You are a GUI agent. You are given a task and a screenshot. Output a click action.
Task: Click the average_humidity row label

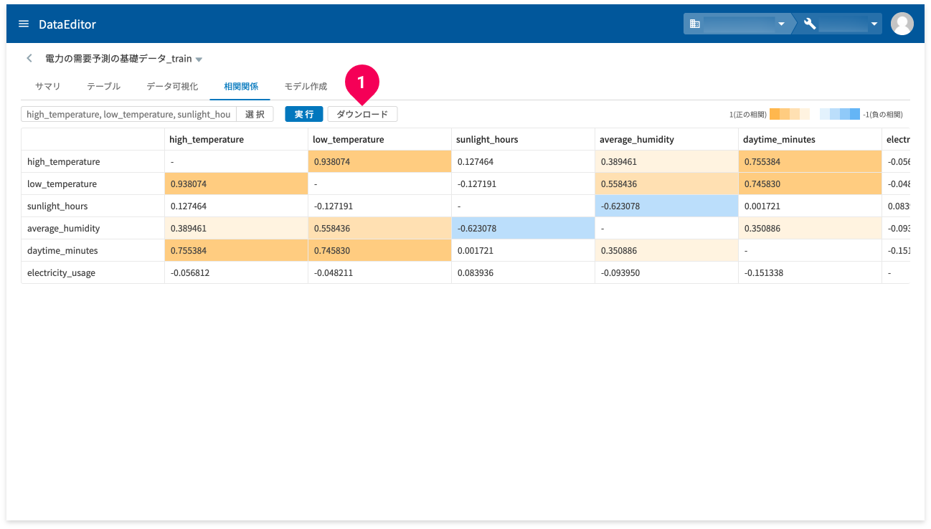coord(93,228)
